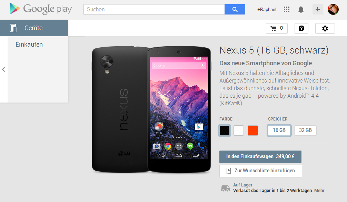Click the Mehr shipping details link
Viewport: 347px width, 202px height.
click(319, 191)
